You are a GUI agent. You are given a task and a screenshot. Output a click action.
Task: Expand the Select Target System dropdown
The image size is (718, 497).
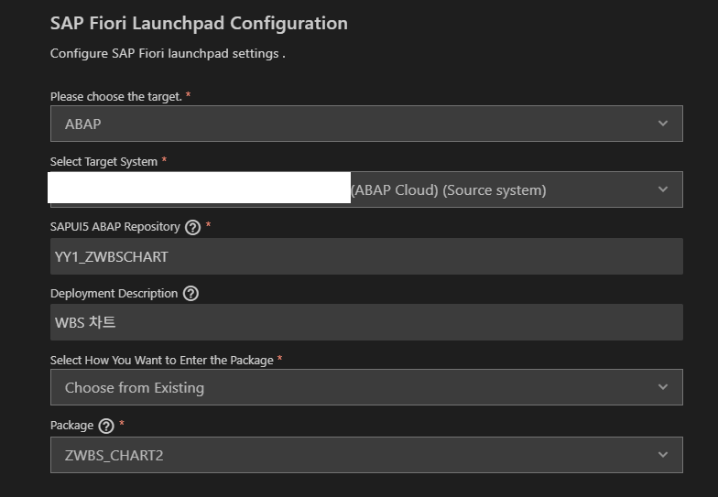pyautogui.click(x=366, y=189)
